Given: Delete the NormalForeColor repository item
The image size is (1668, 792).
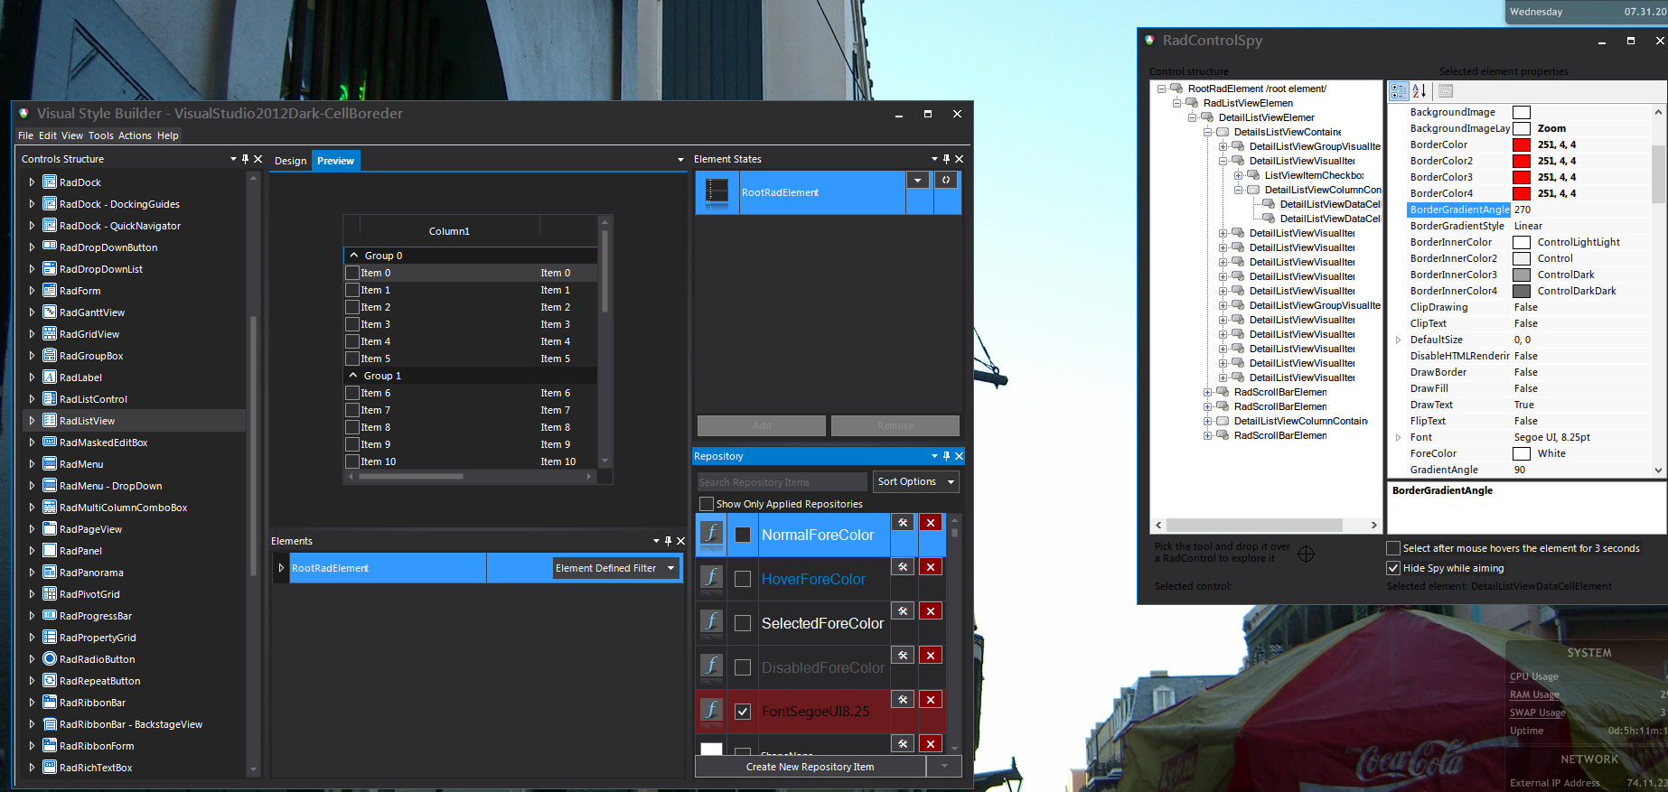Looking at the screenshot, I should pyautogui.click(x=931, y=523).
